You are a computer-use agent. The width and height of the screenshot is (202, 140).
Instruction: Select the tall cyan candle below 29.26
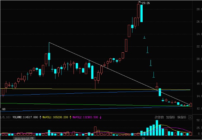click(141, 13)
